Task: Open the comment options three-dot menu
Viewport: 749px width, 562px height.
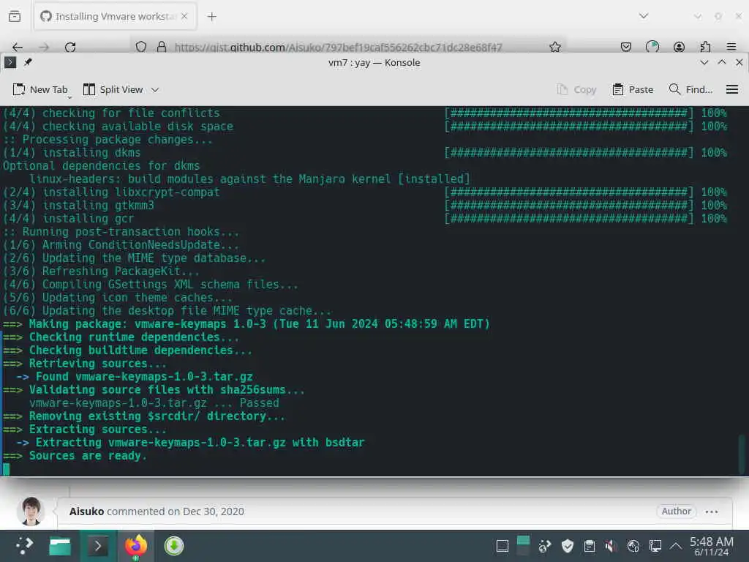Action: coord(712,512)
